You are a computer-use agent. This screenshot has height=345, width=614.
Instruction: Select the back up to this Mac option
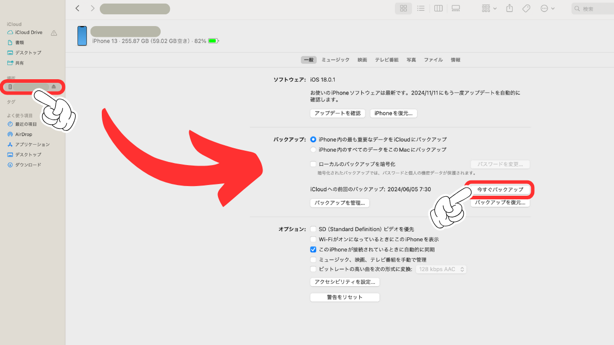tap(314, 150)
